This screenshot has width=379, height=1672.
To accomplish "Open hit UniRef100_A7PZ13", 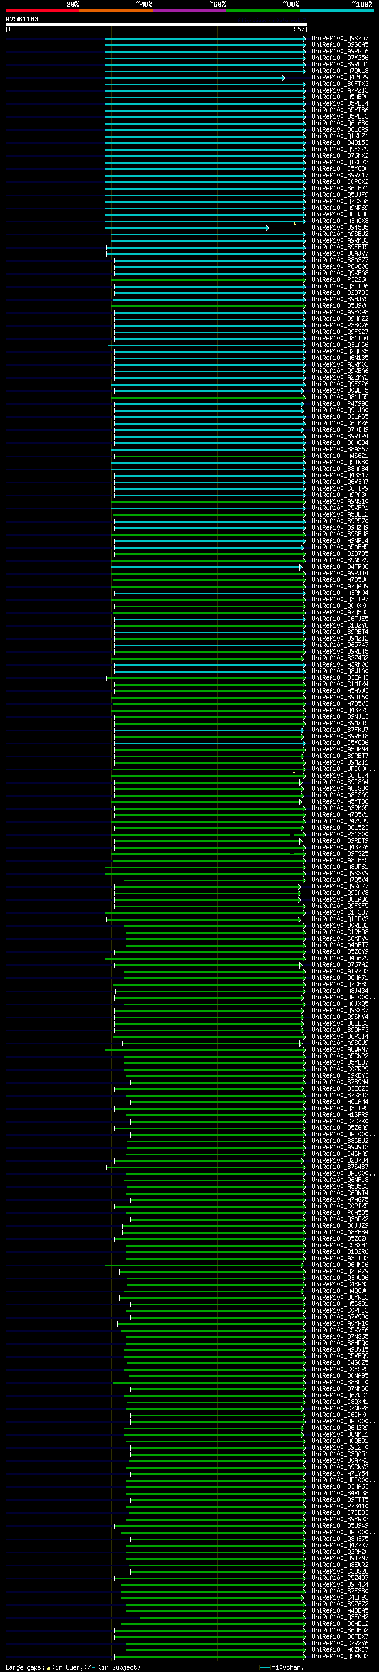I will point(339,91).
